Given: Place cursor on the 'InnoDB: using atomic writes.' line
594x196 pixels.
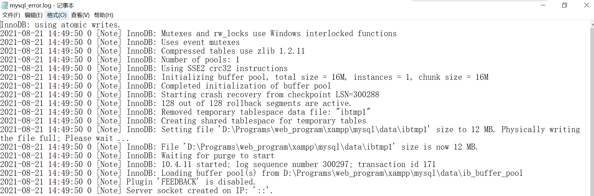Looking at the screenshot, I should [60, 25].
